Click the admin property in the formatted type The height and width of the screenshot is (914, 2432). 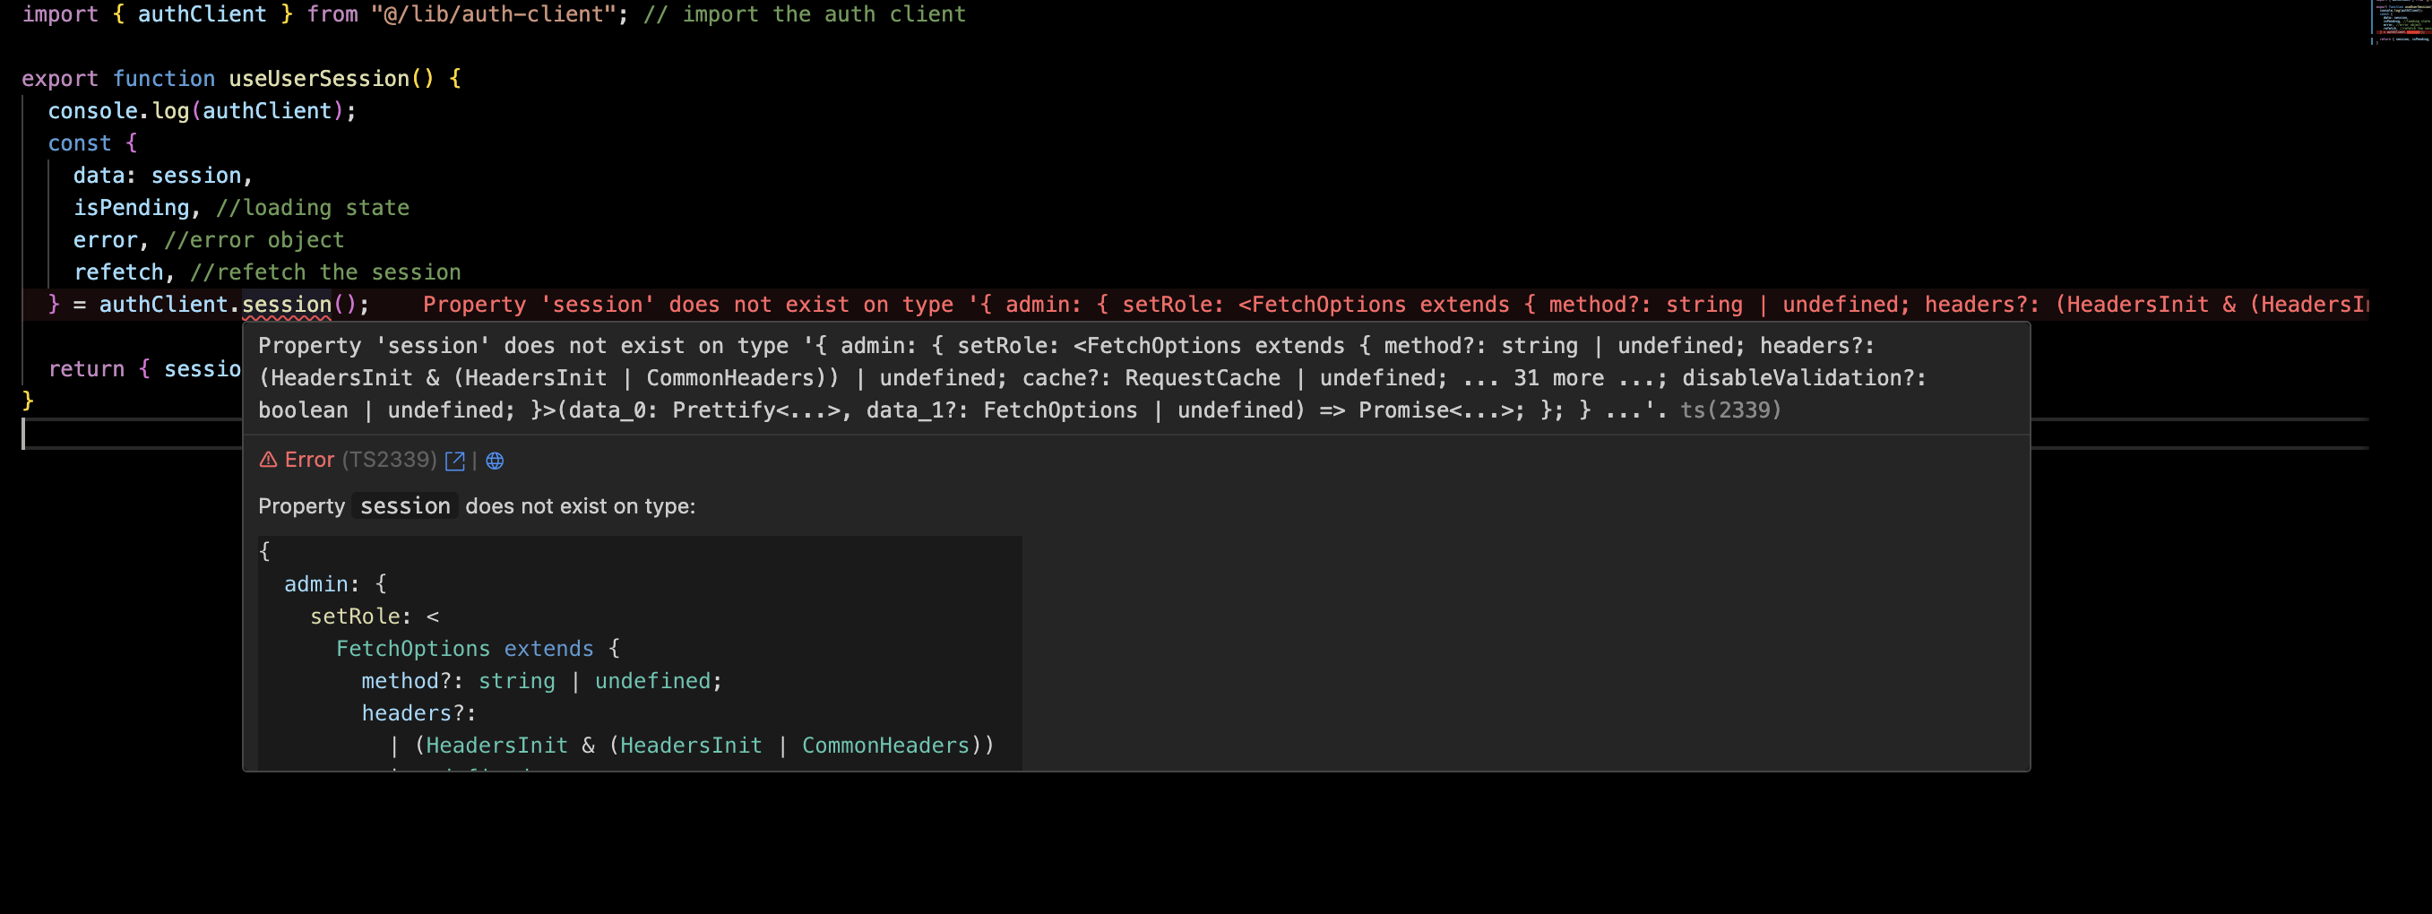pyautogui.click(x=315, y=584)
